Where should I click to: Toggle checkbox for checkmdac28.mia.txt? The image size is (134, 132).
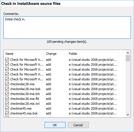[7, 104]
